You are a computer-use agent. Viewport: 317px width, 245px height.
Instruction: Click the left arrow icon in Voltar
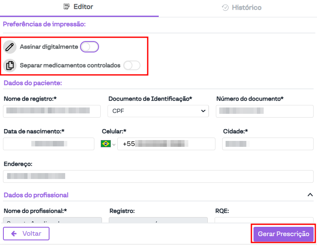pos(14,234)
